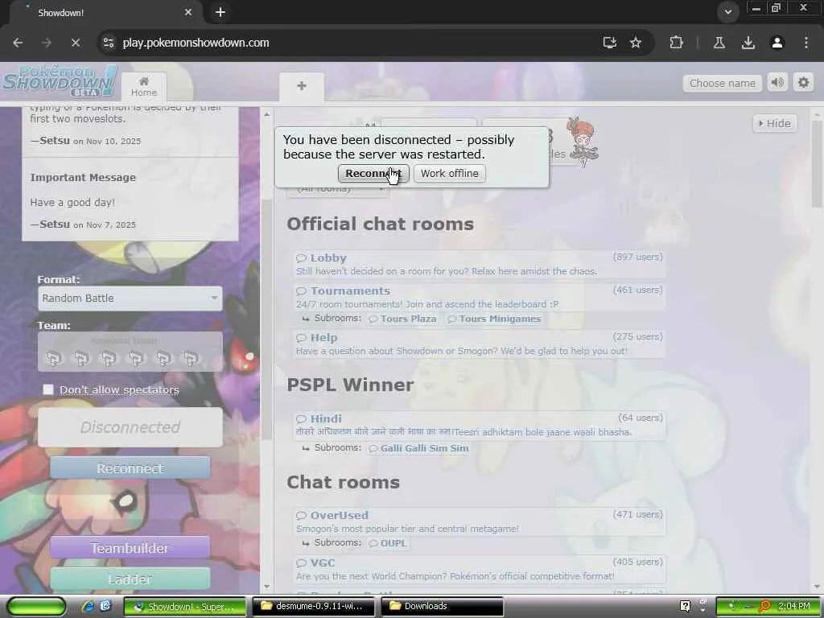Click the help question mark tray icon
Viewport: 824px width, 618px height.
(685, 606)
